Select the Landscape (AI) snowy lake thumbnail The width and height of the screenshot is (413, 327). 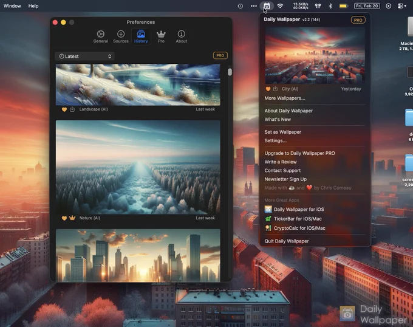coord(138,85)
